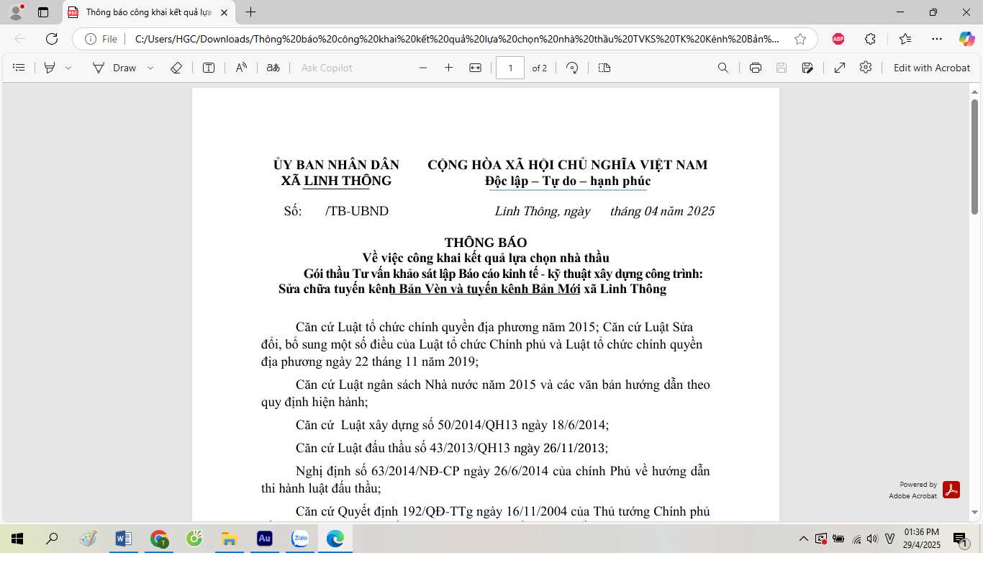Open the Windows Start menu
This screenshot has height=566, width=983.
[x=17, y=539]
